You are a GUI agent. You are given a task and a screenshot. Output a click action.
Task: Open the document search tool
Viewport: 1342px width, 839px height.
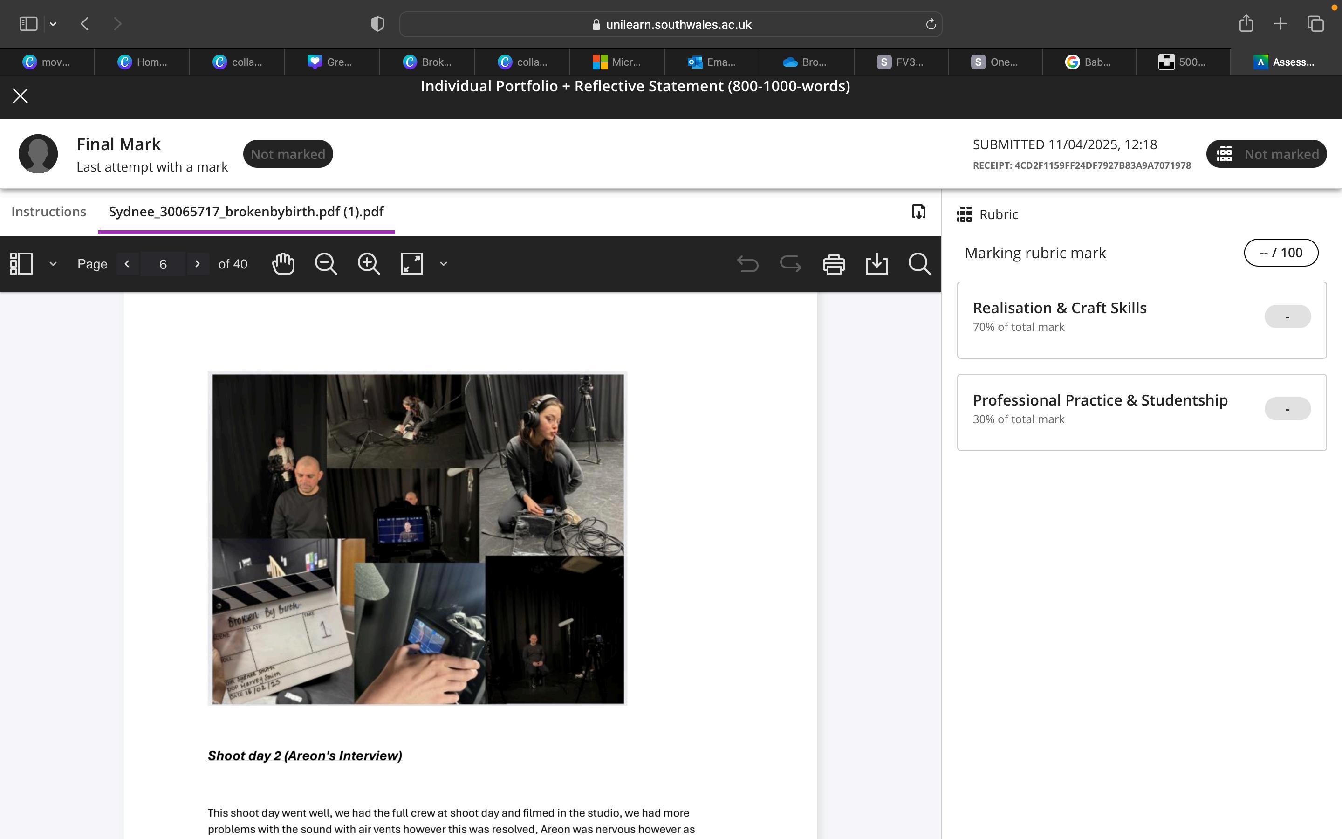pyautogui.click(x=919, y=264)
